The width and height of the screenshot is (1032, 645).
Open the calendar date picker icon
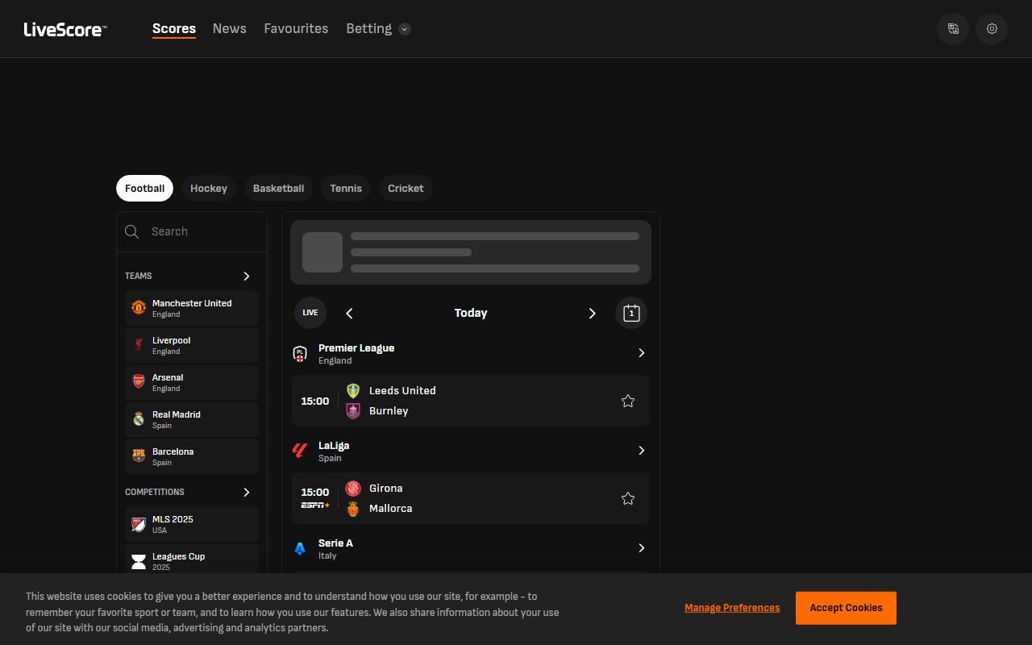pyautogui.click(x=631, y=313)
